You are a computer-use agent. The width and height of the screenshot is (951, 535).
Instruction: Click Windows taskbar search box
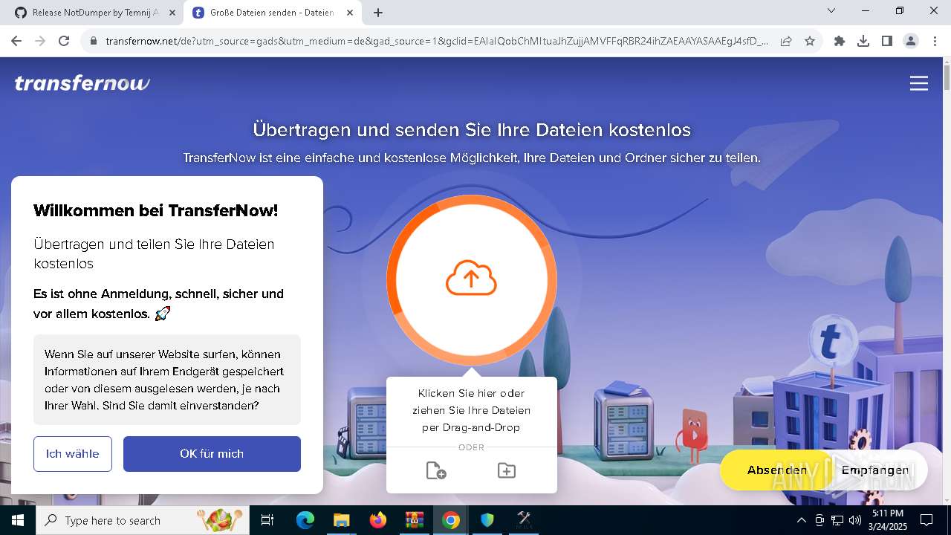(143, 520)
